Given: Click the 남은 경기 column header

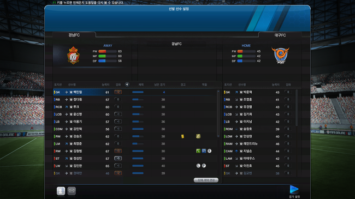Looking at the screenshot, I should pos(159,85).
